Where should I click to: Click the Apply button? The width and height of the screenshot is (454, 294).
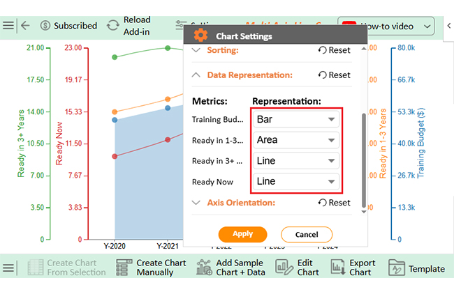coord(242,235)
